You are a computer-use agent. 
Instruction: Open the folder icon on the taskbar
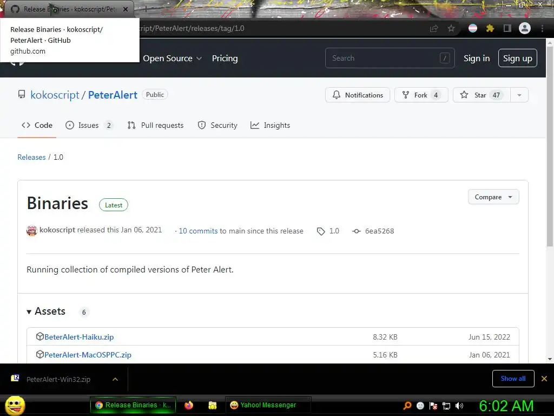[x=212, y=405]
